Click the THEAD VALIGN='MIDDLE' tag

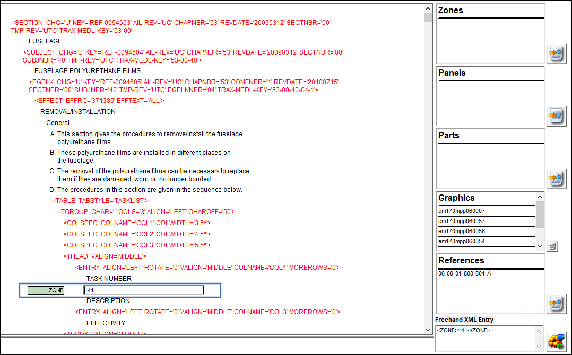click(105, 256)
